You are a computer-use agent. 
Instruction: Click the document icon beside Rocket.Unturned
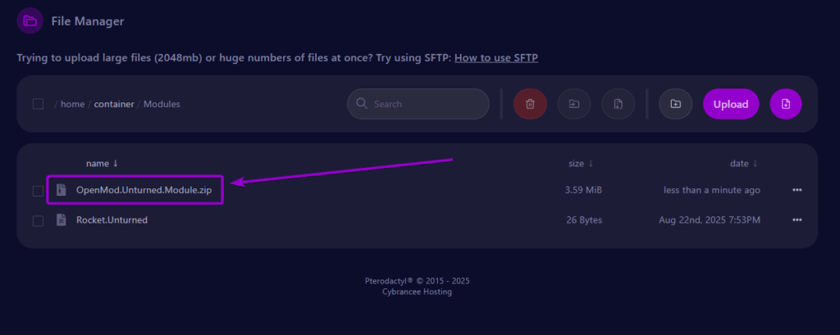pos(61,220)
